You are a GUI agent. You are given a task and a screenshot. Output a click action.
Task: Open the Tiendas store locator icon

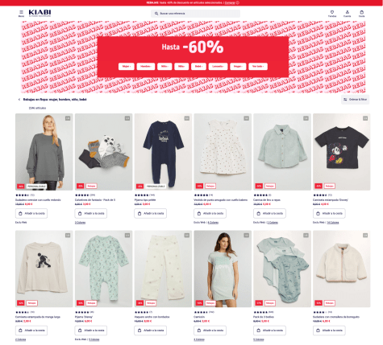coord(332,14)
